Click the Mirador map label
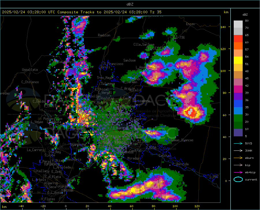Viewport: 260px width, 210px height. click(133, 158)
